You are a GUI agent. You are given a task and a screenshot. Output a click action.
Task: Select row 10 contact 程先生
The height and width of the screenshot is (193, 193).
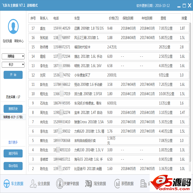(x=44, y=94)
